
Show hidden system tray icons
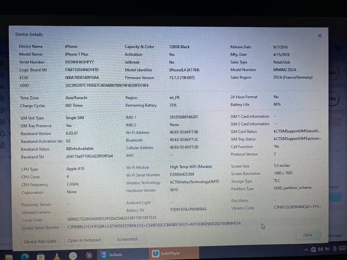tap(306, 250)
